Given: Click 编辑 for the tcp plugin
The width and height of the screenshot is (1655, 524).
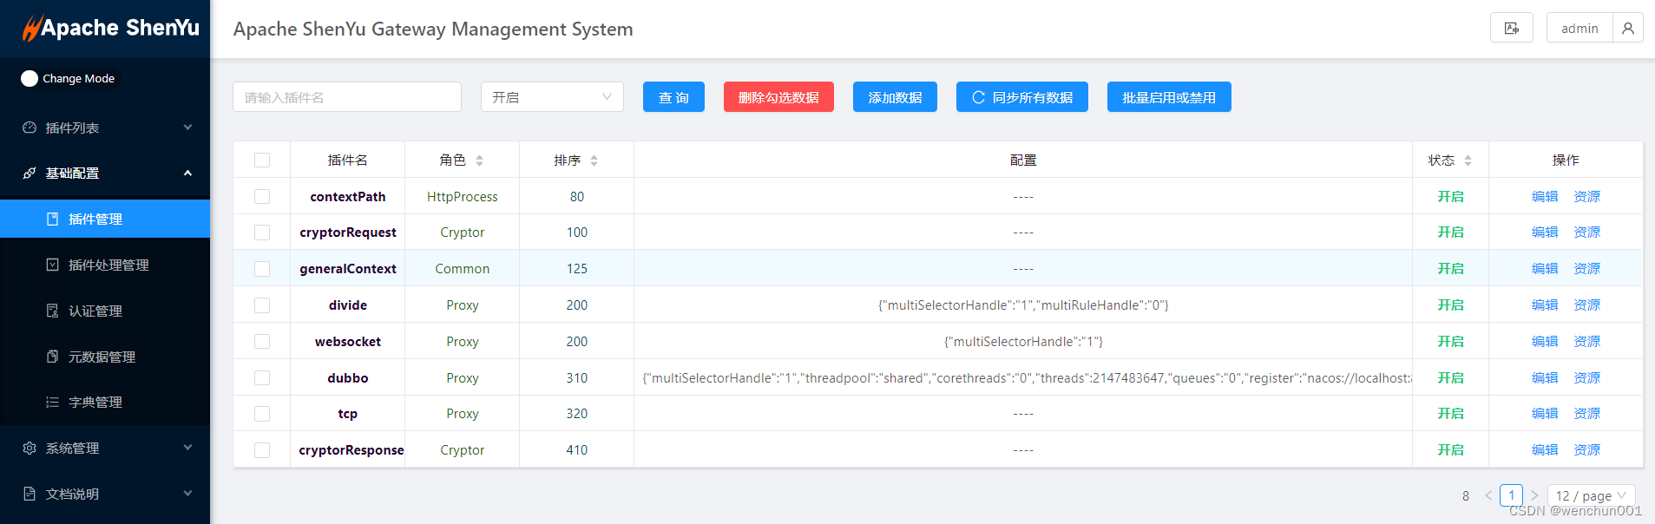Looking at the screenshot, I should click(x=1545, y=414).
